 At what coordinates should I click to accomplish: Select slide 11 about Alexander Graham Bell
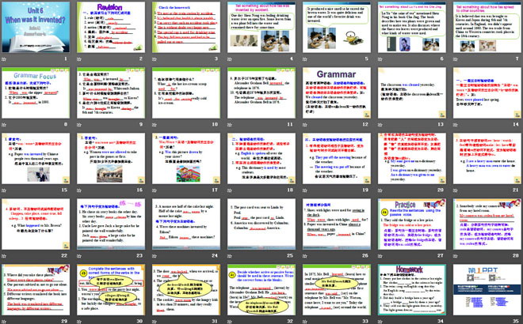pos(261,92)
